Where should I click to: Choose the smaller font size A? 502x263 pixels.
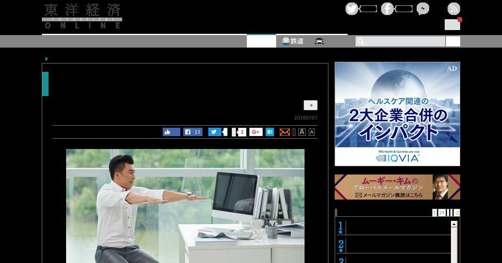312,132
